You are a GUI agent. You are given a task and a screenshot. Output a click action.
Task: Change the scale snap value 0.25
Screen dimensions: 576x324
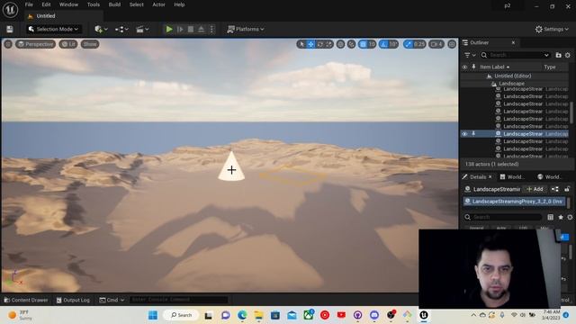pos(419,44)
